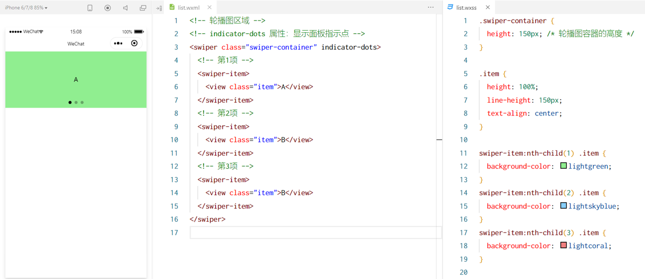Click the lightskyblue color swatch
The height and width of the screenshot is (279, 645).
[564, 206]
